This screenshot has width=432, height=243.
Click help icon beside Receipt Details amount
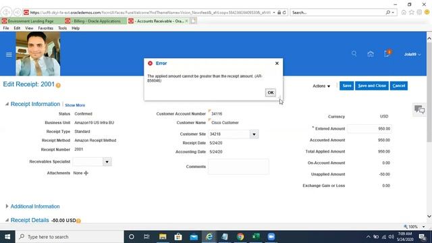coord(78,221)
